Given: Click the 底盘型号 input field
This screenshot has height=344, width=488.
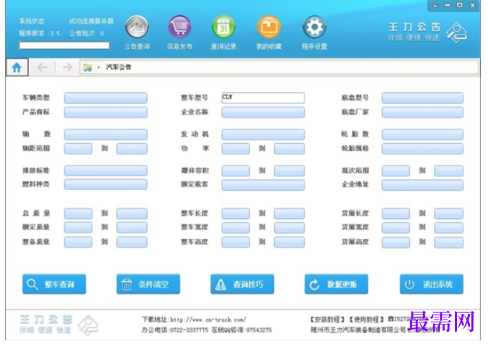Looking at the screenshot, I should 422,98.
